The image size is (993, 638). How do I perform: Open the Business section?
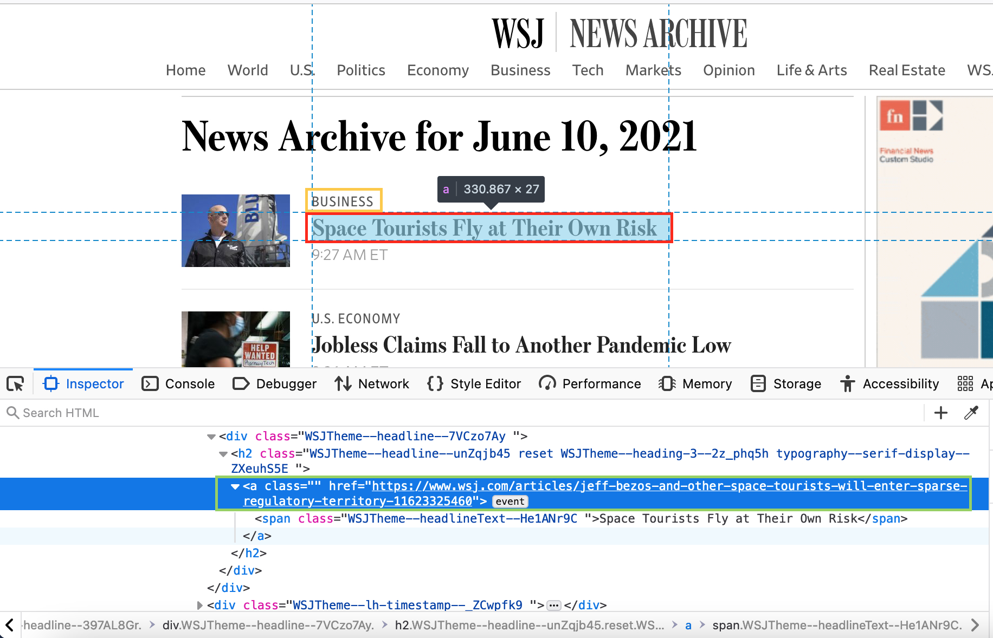click(520, 70)
